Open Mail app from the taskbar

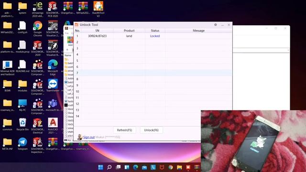tap(144, 167)
